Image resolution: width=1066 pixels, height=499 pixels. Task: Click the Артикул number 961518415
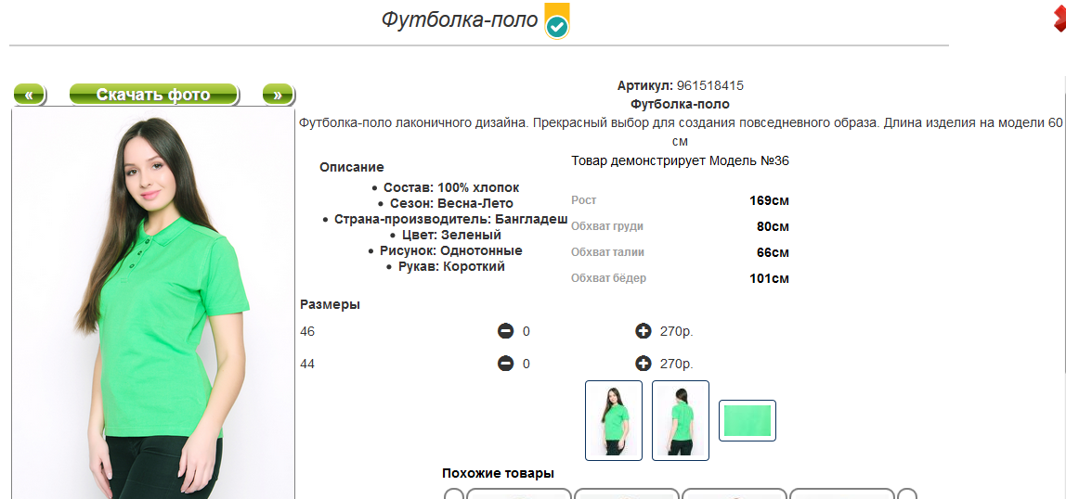pyautogui.click(x=709, y=86)
